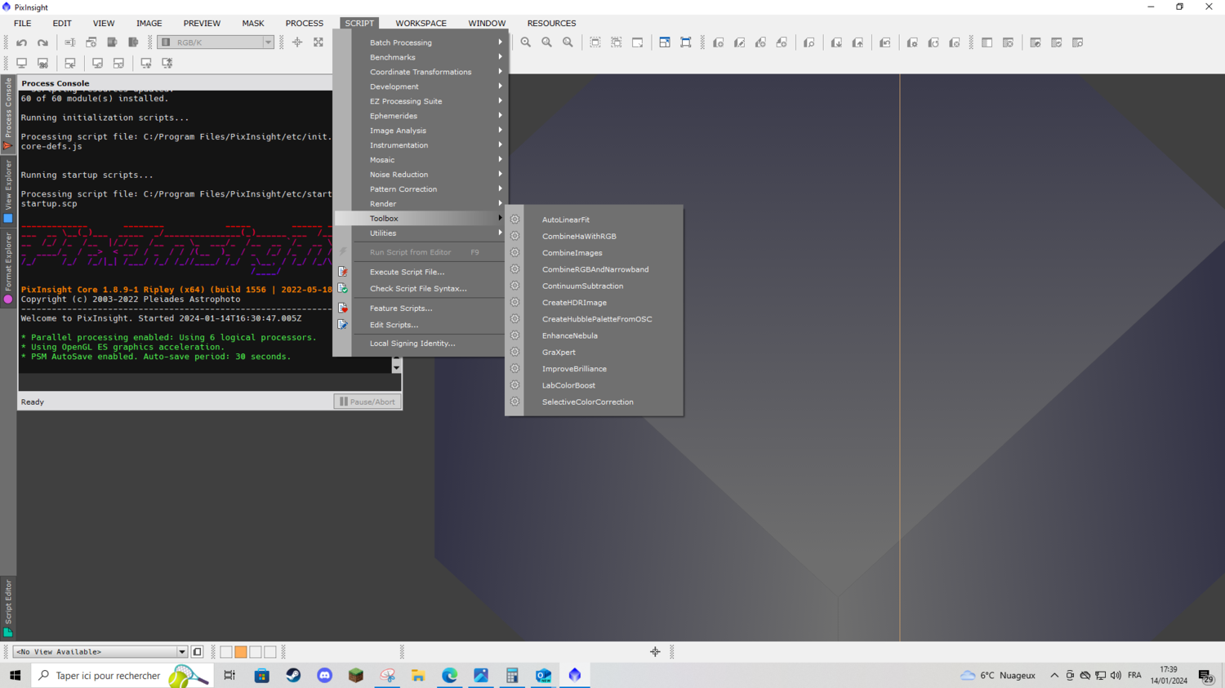Click the crosshair icon in the top toolbar

click(x=297, y=42)
